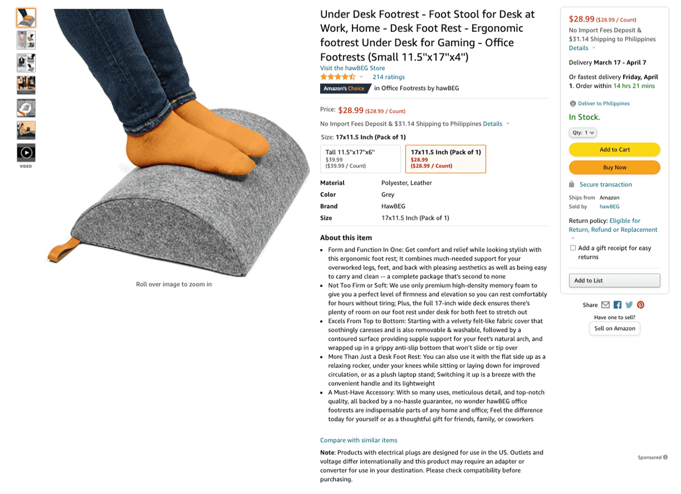Expand the star ratings breakdown chevron
Viewport: 681px width, 494px height.
[x=361, y=77]
